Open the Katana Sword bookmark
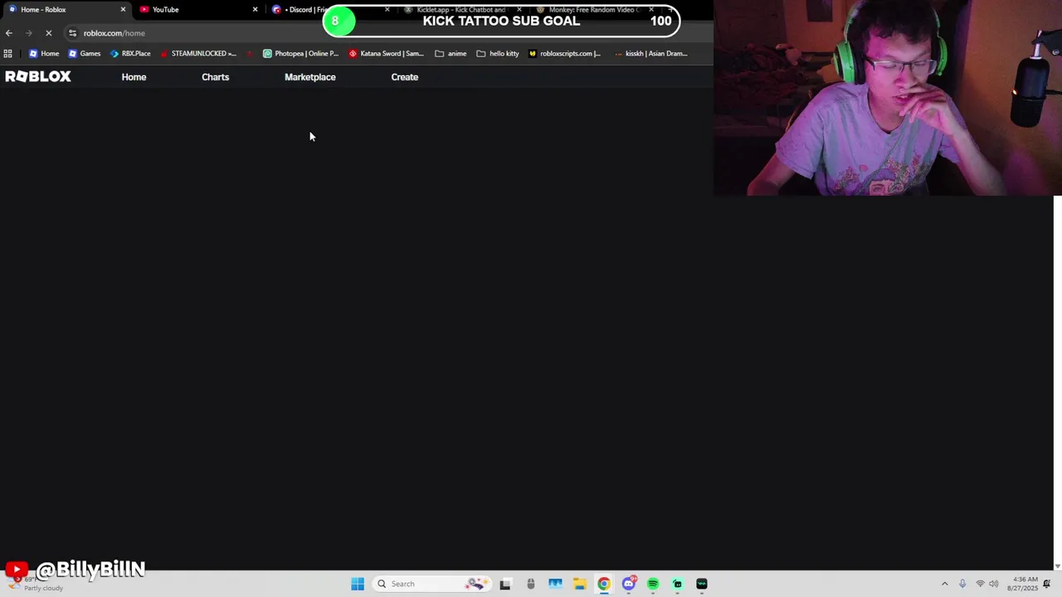Viewport: 1062px width, 597px height. click(386, 53)
